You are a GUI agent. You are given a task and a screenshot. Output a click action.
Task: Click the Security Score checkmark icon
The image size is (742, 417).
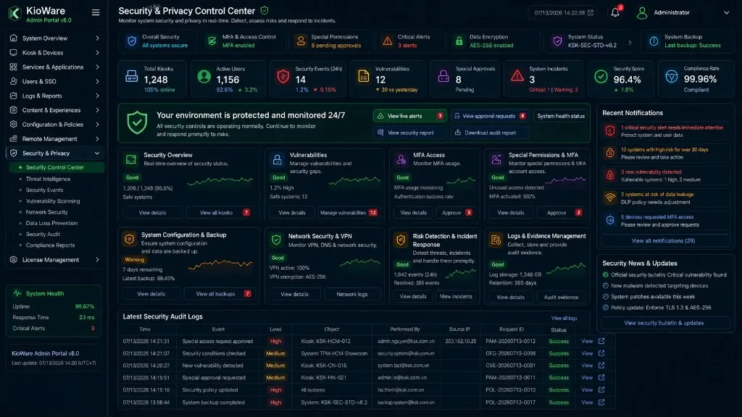601,76
